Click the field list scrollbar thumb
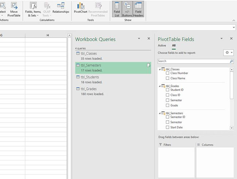 [232, 85]
